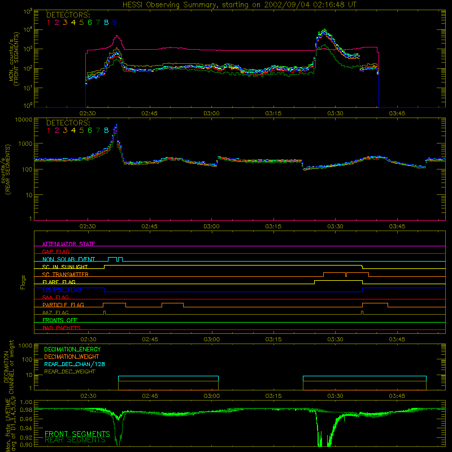Viewport: 452px width, 452px height.
Task: Click the 03:30 tick label under the Flags plot
Action: click(335, 340)
